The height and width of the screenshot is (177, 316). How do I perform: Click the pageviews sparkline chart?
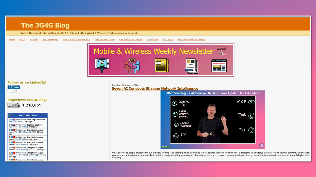[x=14, y=105]
